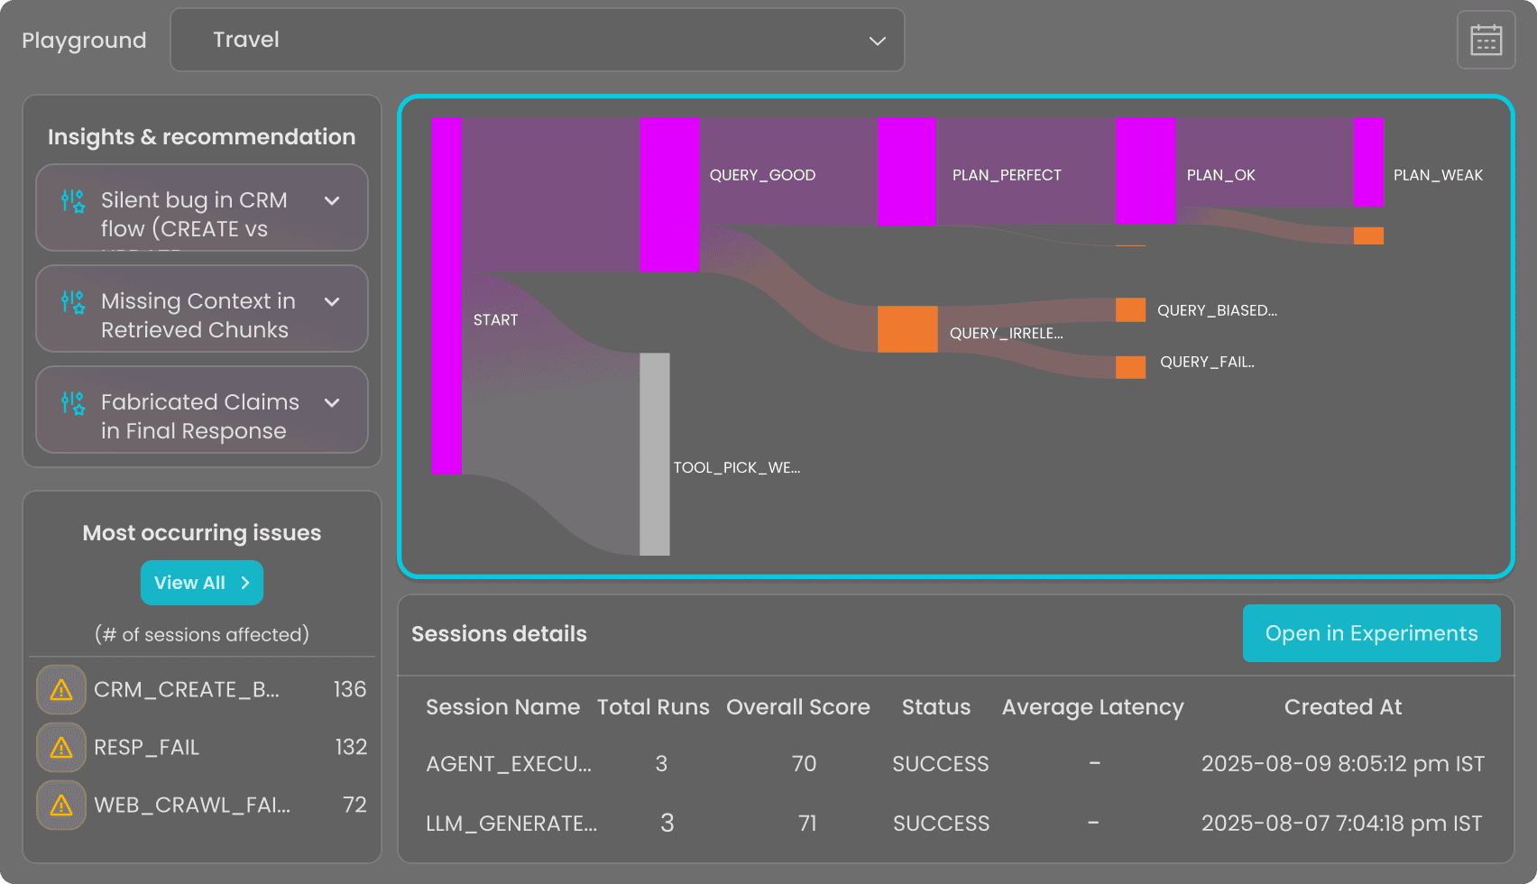
Task: Click View All under Most occurring issues
Action: (201, 583)
